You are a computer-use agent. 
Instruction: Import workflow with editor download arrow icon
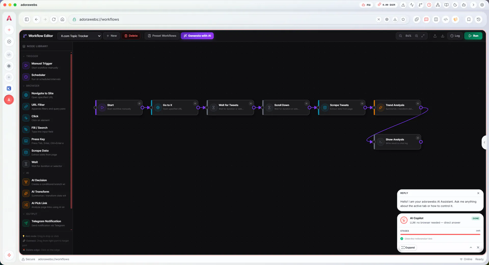[x=443, y=36]
